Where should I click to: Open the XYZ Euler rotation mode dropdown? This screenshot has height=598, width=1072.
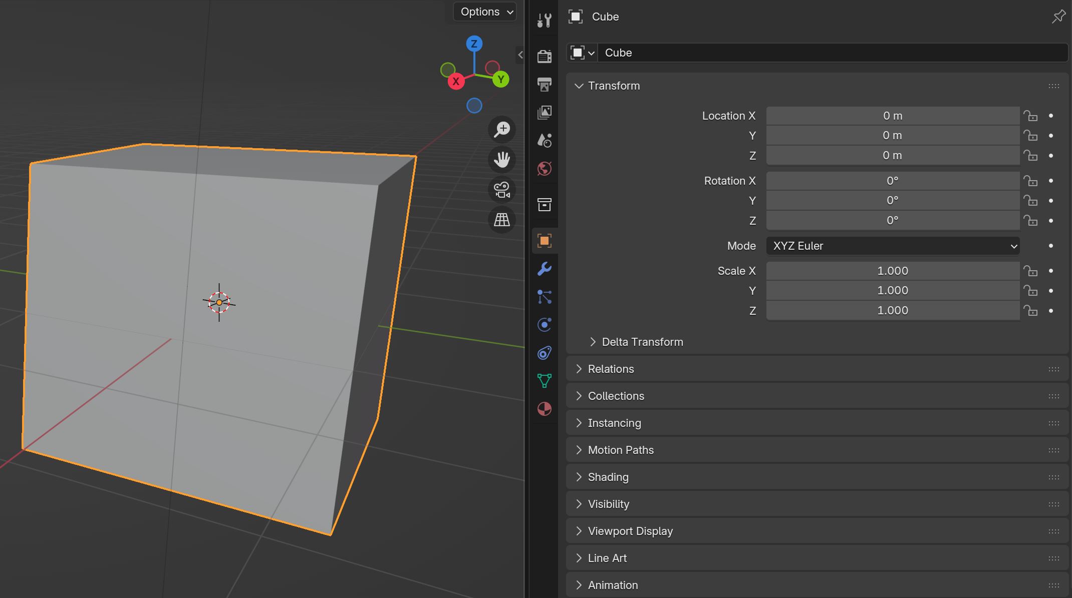pos(893,246)
